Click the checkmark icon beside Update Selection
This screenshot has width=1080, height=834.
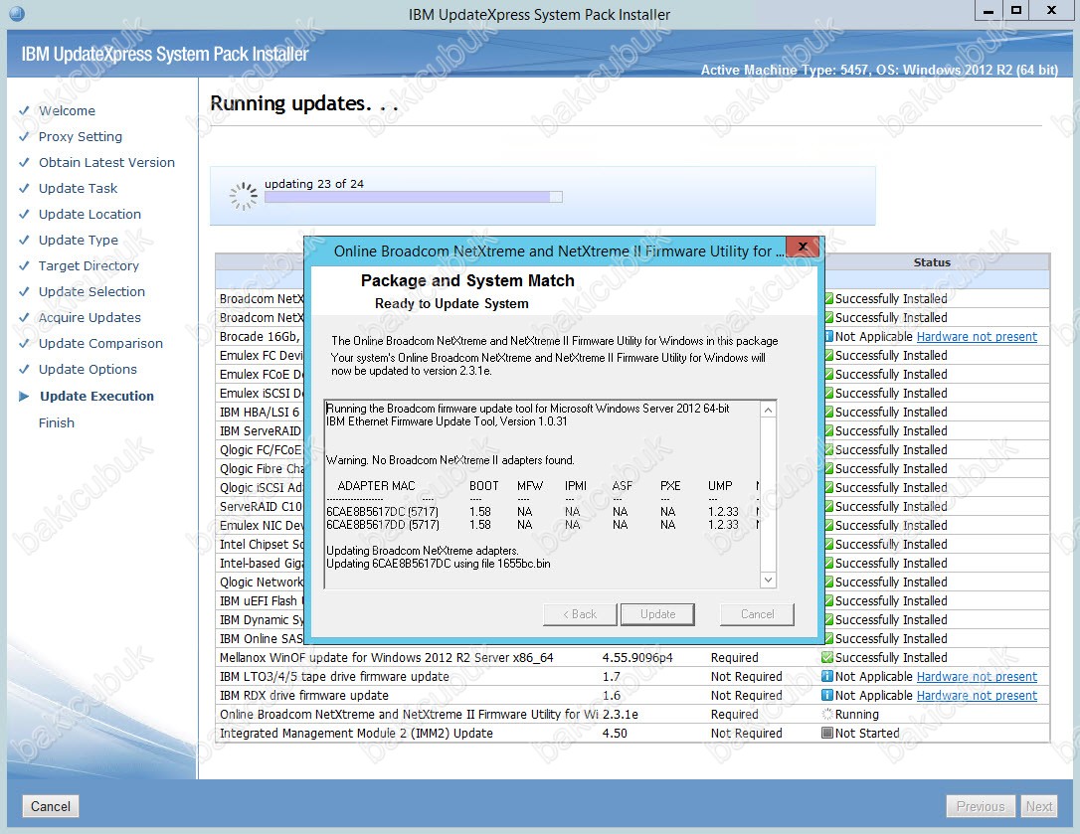24,291
